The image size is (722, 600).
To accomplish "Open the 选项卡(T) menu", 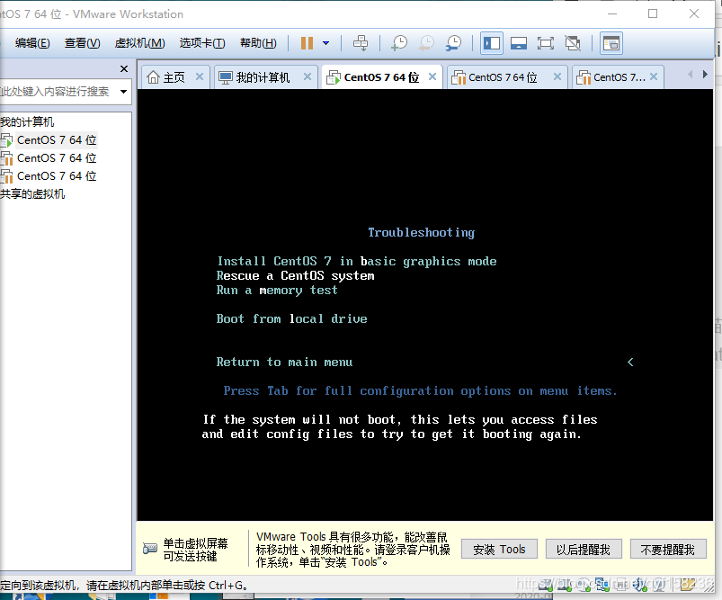I will tap(202, 43).
